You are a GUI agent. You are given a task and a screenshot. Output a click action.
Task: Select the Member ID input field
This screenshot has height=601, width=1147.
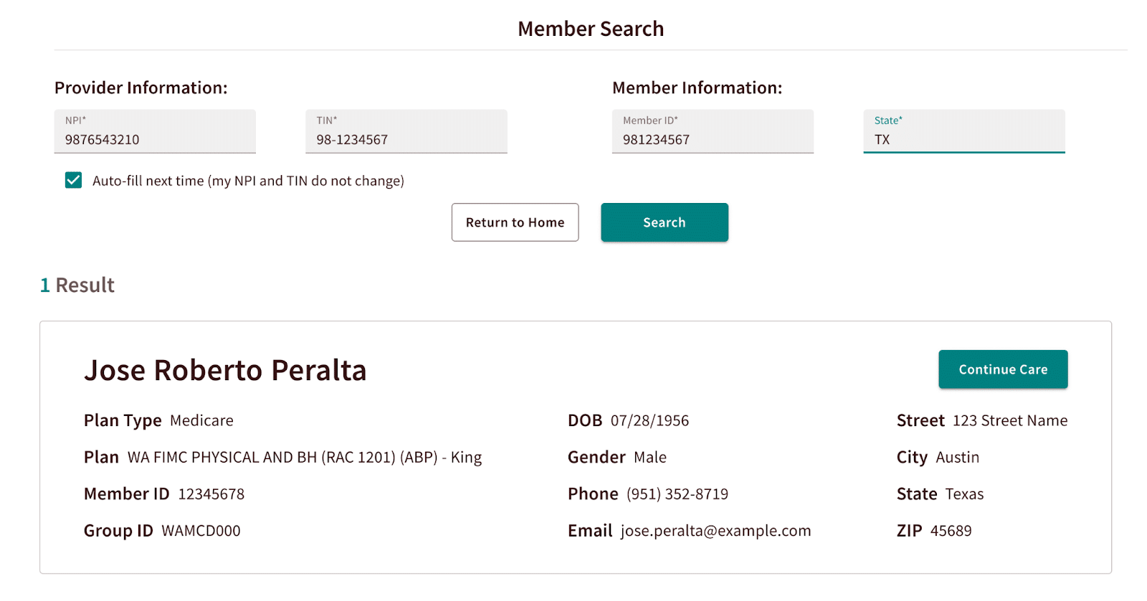click(x=713, y=131)
